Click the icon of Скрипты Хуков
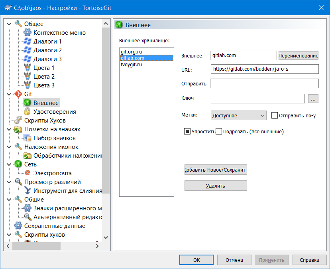This screenshot has width=330, height=269. (x=18, y=121)
